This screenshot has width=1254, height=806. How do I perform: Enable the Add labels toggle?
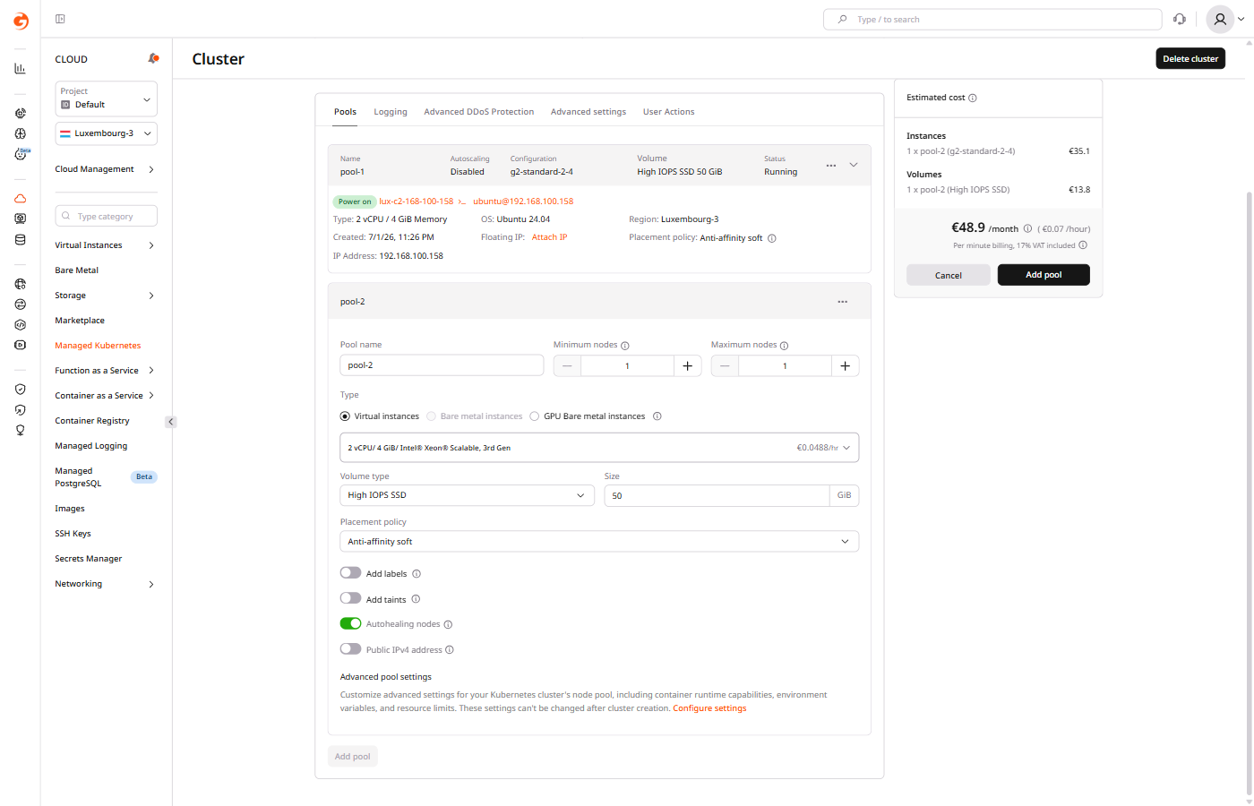tap(350, 573)
